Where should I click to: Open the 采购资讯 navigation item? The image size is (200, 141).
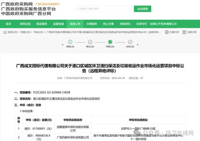point(125,24)
